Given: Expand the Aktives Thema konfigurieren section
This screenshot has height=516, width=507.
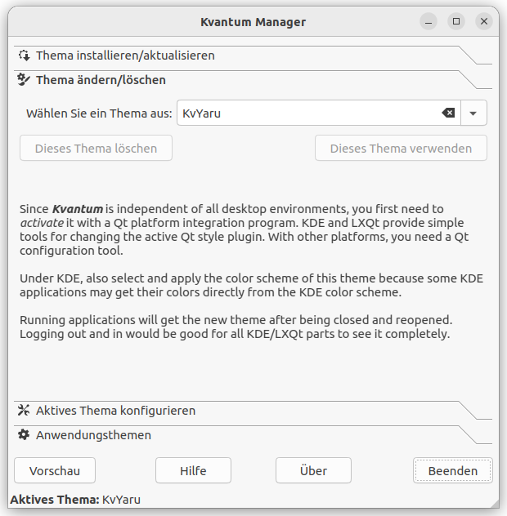Looking at the screenshot, I should (253, 411).
